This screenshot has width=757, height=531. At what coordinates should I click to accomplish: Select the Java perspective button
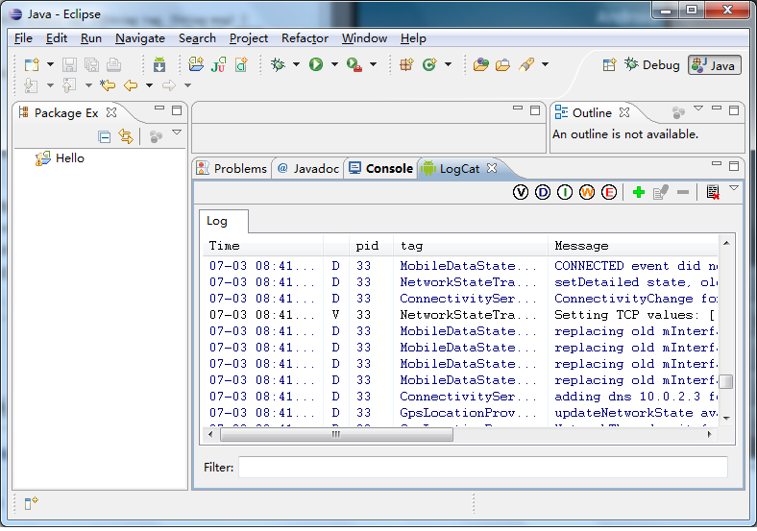coord(714,64)
